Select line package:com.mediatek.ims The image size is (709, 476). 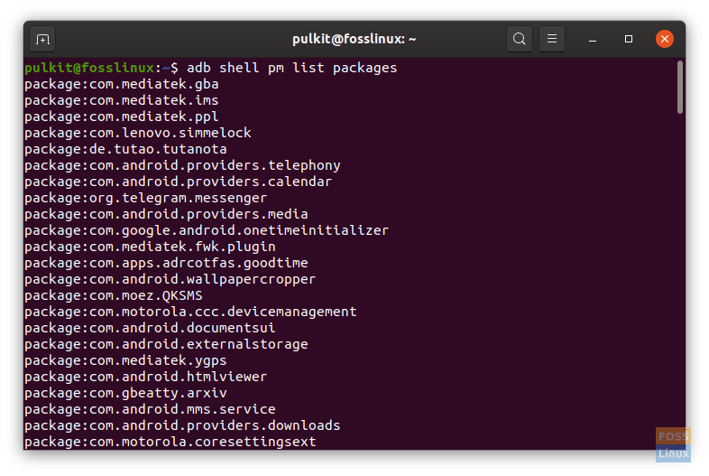pyautogui.click(x=122, y=100)
